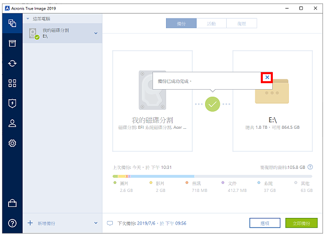Open Settings gear in the sidebar
Viewport: 327px width, 234px height.
point(13,143)
